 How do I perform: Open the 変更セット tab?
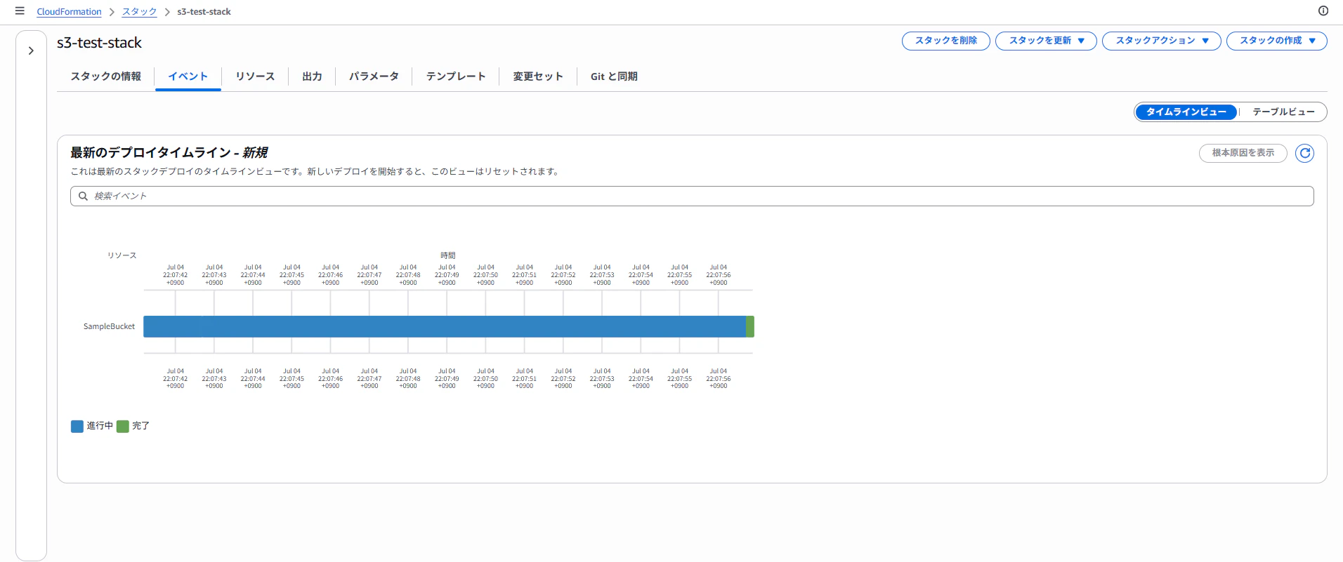(x=537, y=76)
